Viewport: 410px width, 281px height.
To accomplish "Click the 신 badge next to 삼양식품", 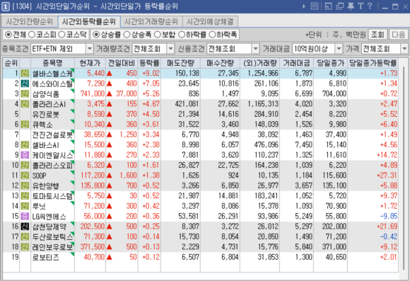I will [x=25, y=93].
